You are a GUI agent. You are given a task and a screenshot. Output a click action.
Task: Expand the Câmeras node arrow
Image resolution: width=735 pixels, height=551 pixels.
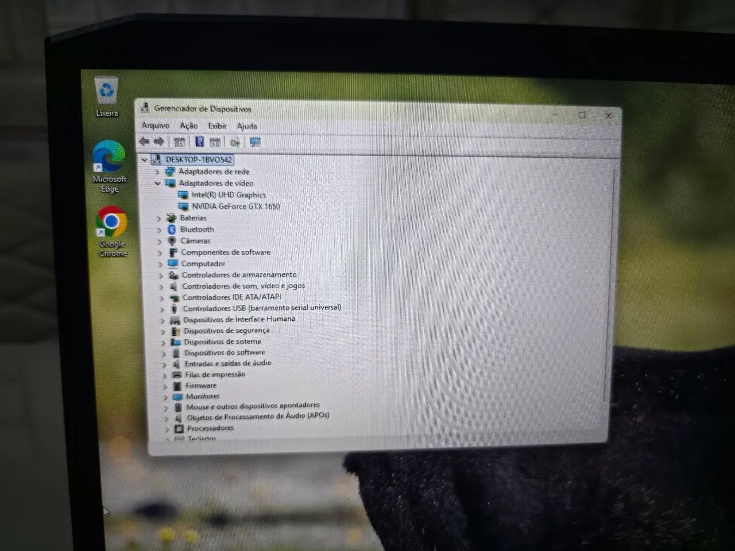tap(160, 241)
